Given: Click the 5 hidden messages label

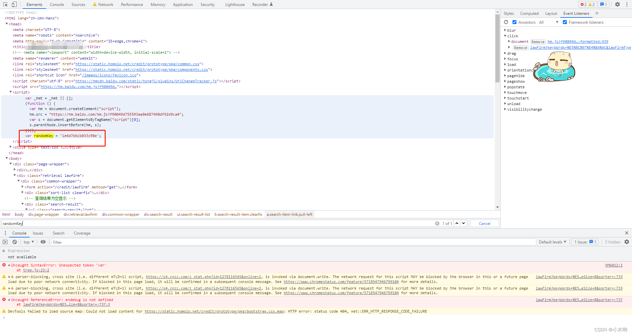Looking at the screenshot, I should (x=613, y=242).
